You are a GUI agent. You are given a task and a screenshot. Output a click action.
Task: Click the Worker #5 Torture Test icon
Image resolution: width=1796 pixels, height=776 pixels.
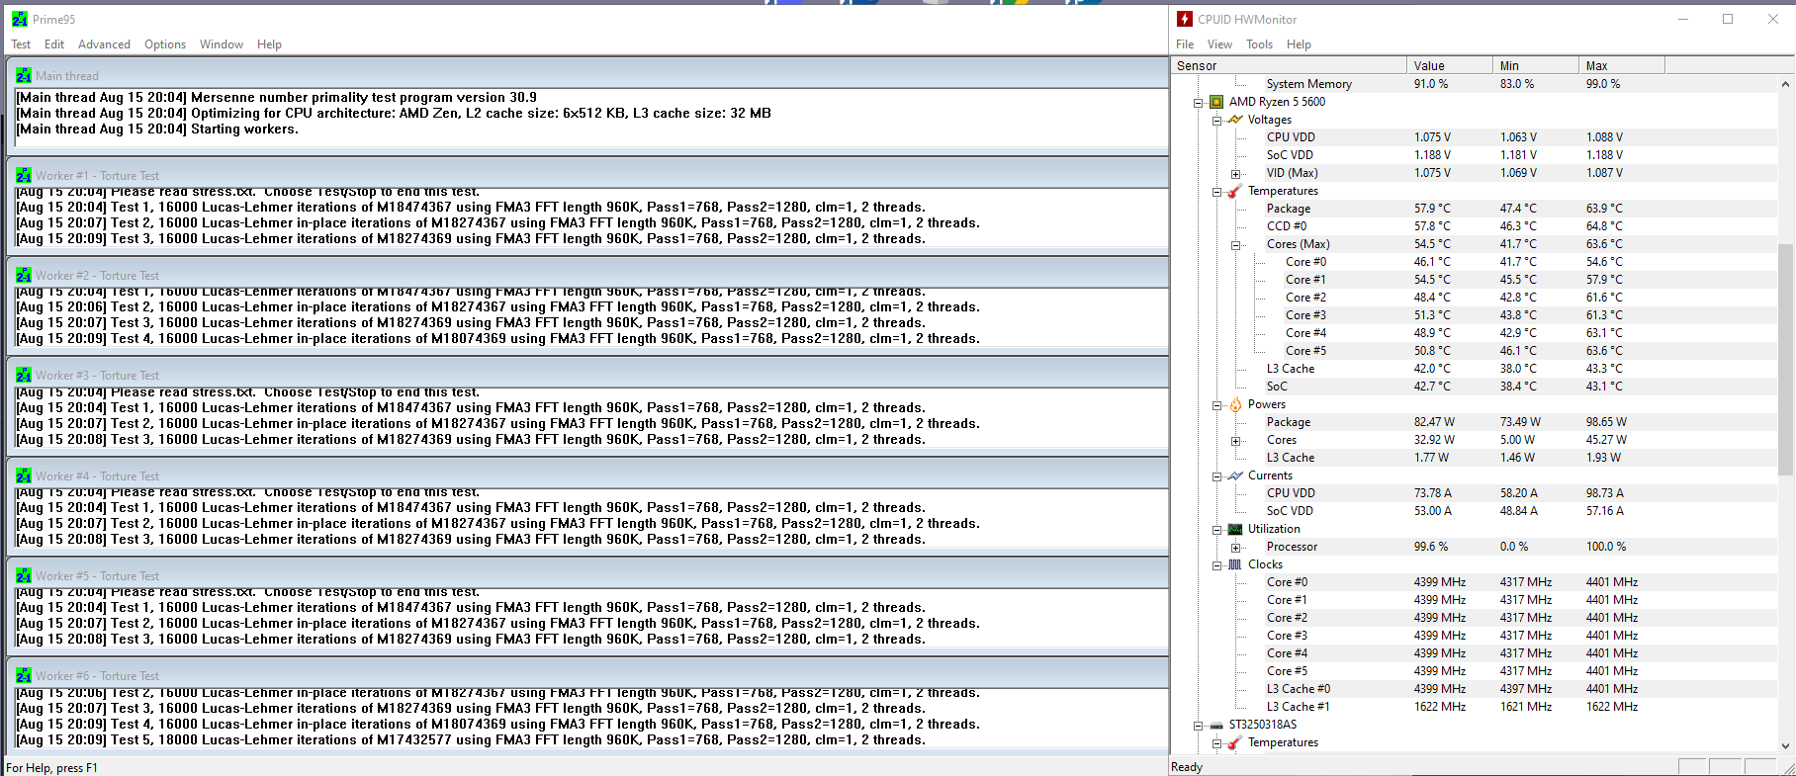[24, 575]
